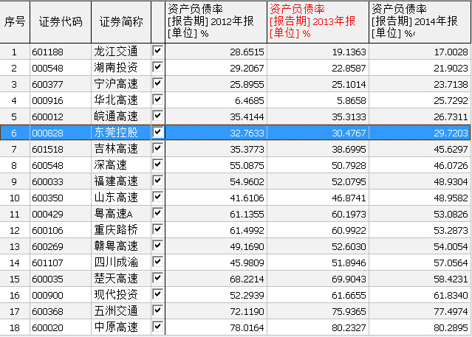Toggle checkbox beside 粤高速A

pos(158,213)
